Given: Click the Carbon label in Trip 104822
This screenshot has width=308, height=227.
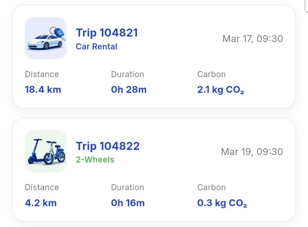Looking at the screenshot, I should click(211, 187).
